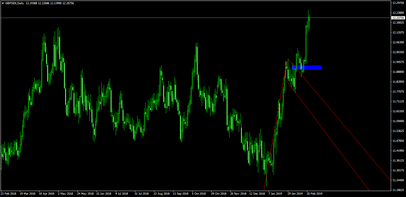
Task: Click the 11.47850 price axis label
Action: coord(398,141)
